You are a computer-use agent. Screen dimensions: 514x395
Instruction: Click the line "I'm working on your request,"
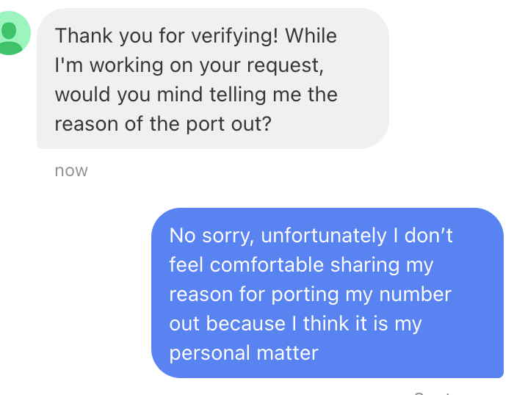click(189, 65)
